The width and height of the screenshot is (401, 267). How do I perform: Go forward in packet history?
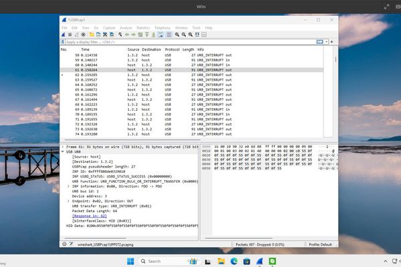pyautogui.click(x=134, y=35)
